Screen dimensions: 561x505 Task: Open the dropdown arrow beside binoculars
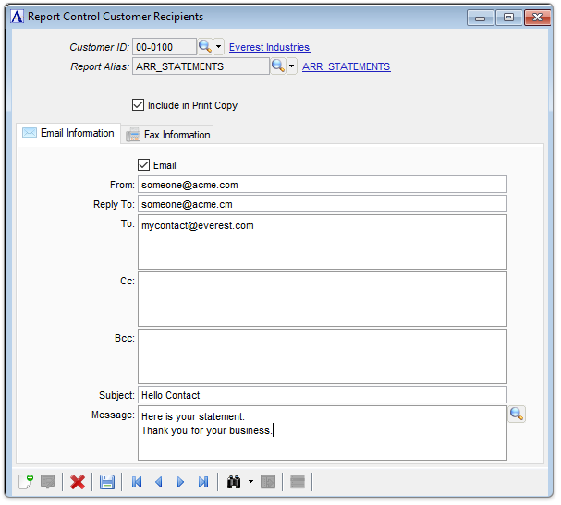(250, 482)
